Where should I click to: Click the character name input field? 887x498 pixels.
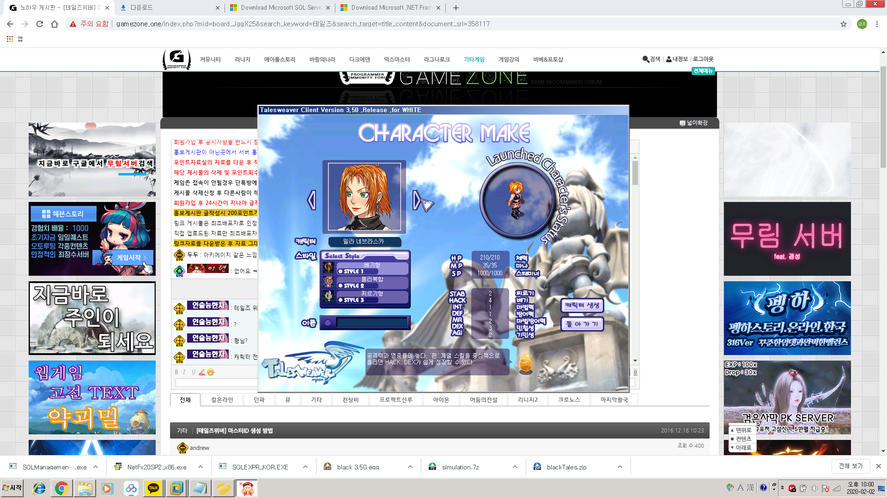pos(371,323)
